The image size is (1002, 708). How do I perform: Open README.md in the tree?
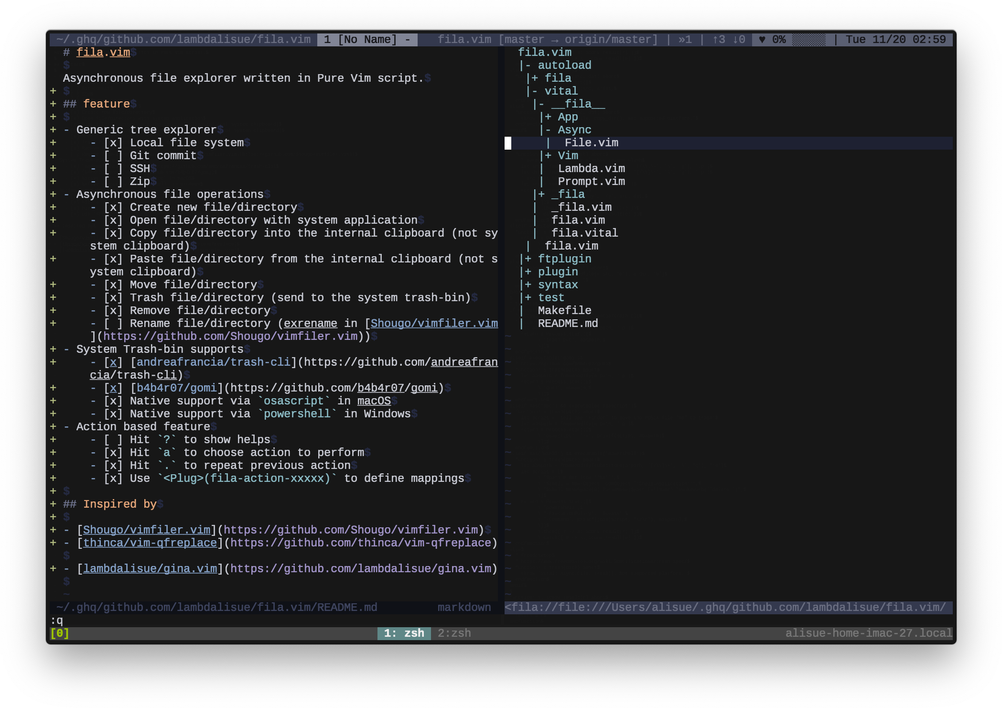tap(568, 323)
